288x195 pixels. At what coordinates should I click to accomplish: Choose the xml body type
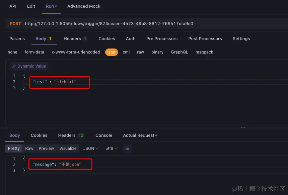pos(126,52)
